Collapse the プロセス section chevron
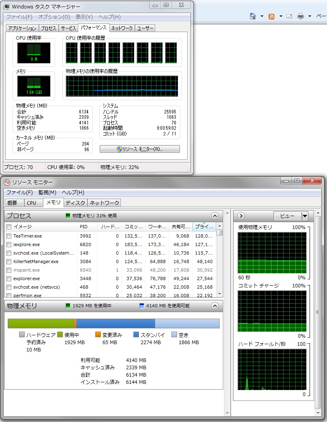Screen dimensions: 327x422 click(x=215, y=216)
